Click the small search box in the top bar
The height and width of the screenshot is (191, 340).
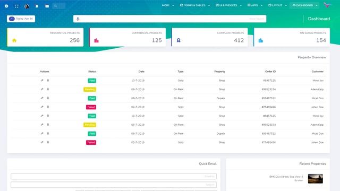tap(59, 6)
